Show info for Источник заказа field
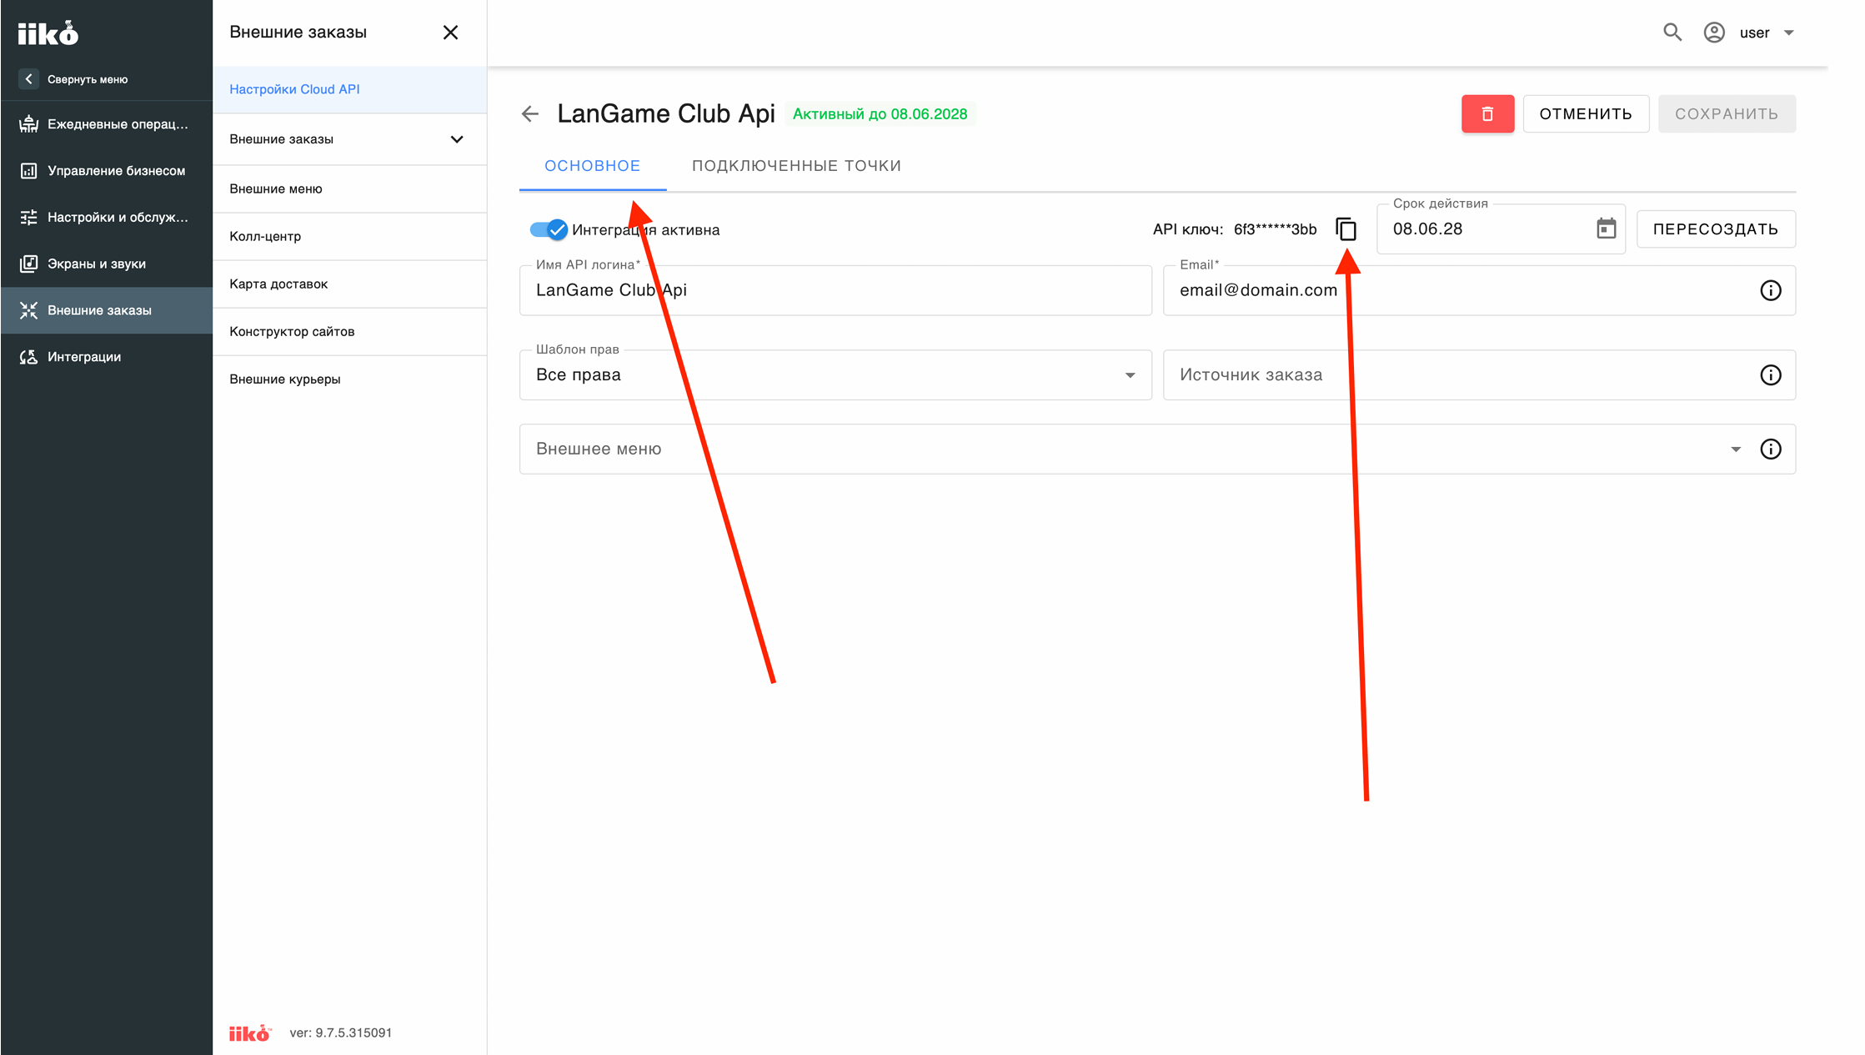 pyautogui.click(x=1770, y=375)
